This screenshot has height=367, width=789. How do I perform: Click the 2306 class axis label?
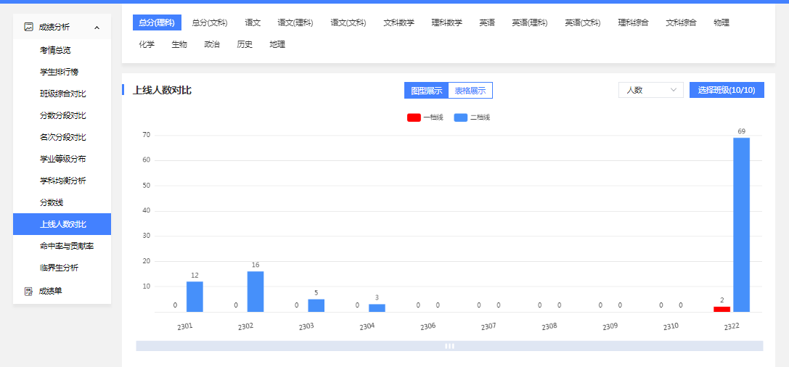pyautogui.click(x=428, y=326)
